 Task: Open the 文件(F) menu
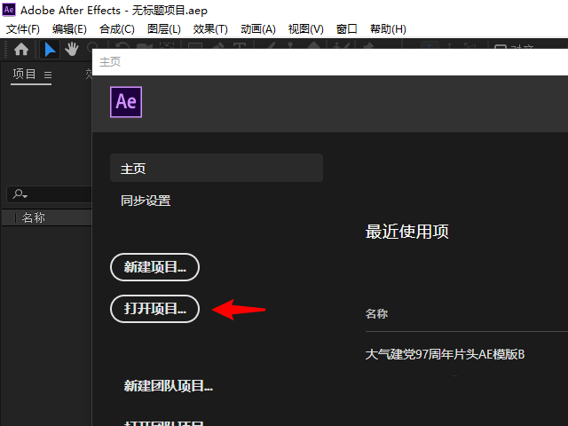(x=23, y=29)
